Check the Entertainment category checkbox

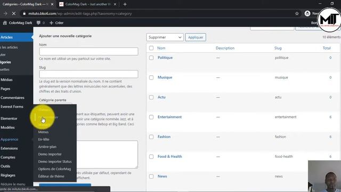(x=151, y=117)
